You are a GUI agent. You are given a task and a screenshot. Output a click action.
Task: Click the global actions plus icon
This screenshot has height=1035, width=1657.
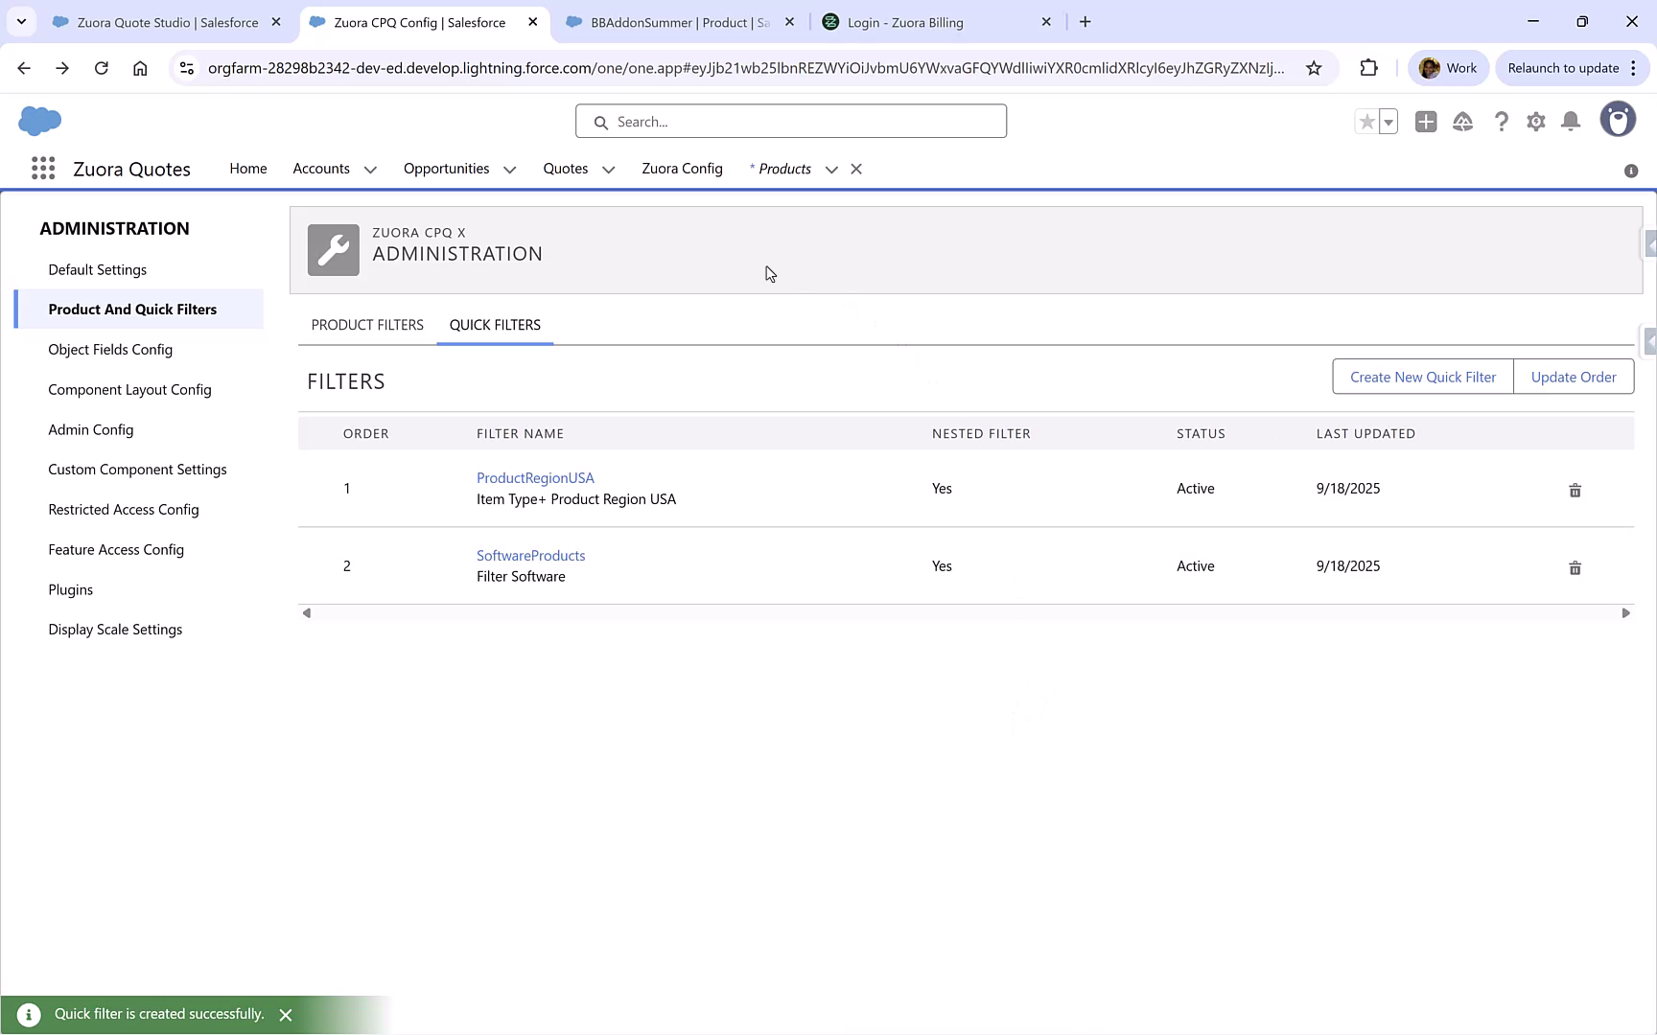[1426, 122]
